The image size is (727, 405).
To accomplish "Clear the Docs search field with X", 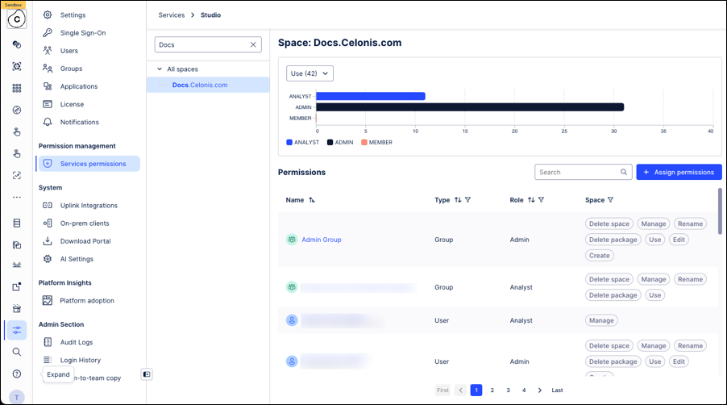I will (253, 45).
